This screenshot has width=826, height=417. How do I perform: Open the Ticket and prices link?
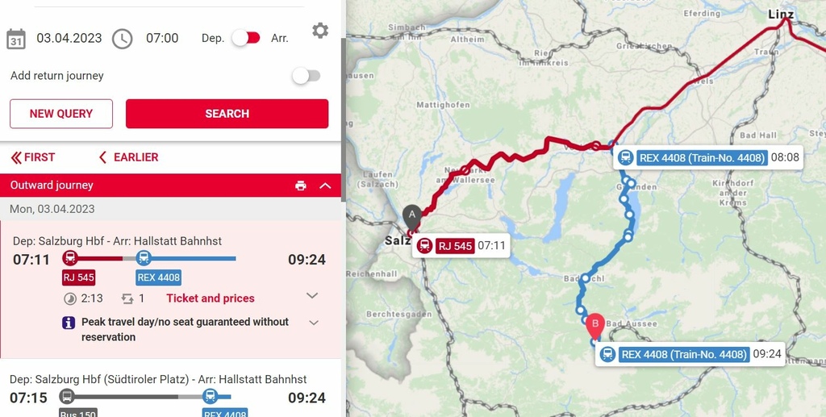point(211,298)
